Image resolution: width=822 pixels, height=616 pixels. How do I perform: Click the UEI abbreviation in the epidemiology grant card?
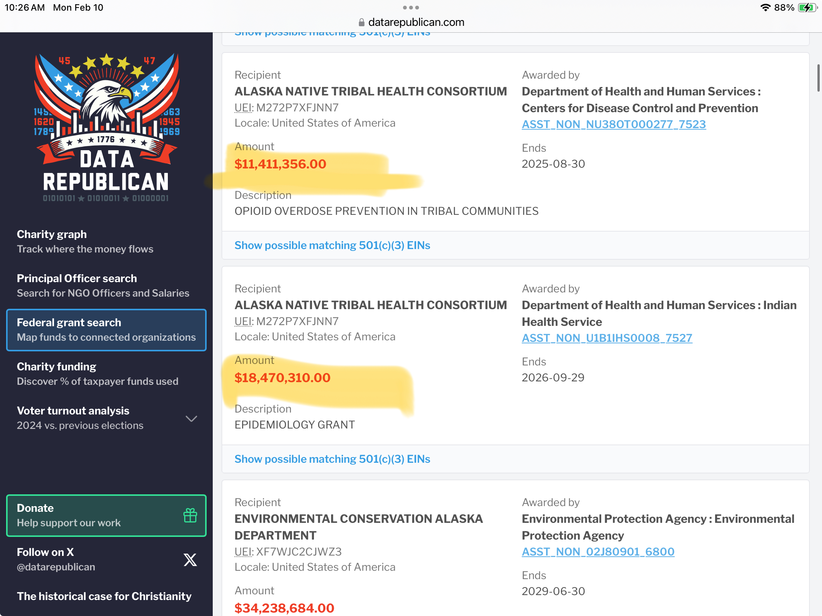(243, 321)
